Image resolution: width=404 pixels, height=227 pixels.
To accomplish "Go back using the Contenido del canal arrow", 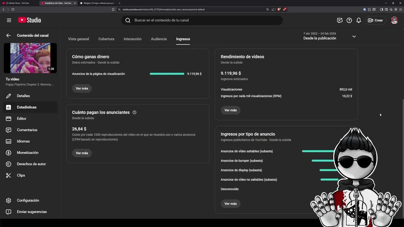I will [x=9, y=36].
